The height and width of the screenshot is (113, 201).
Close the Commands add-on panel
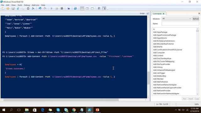coord(199,13)
